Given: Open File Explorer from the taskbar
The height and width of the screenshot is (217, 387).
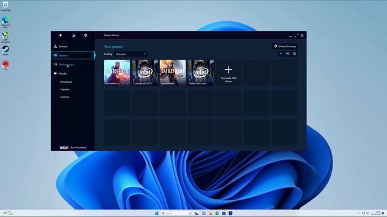Looking at the screenshot, I should tap(210, 213).
